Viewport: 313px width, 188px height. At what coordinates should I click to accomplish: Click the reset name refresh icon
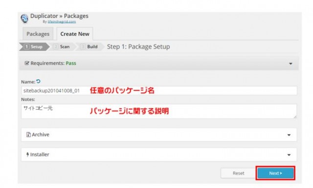(38, 81)
